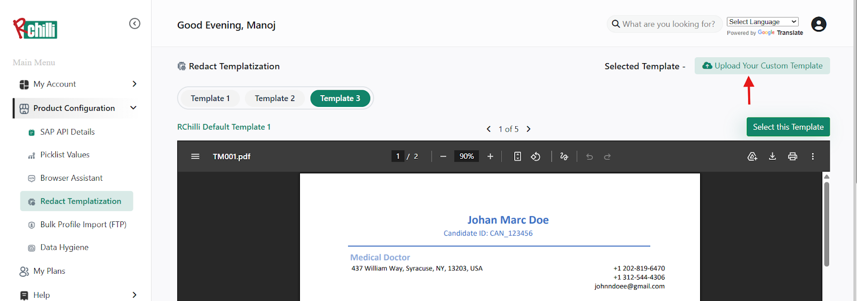Open the user profile avatar
This screenshot has height=301, width=857.
[818, 25]
